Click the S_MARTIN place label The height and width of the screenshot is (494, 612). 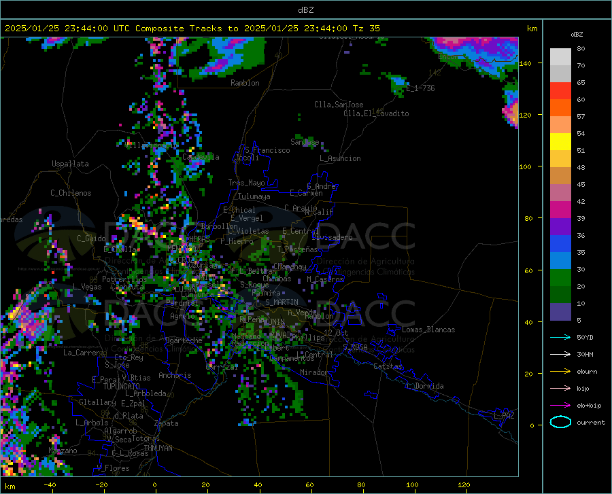point(282,302)
